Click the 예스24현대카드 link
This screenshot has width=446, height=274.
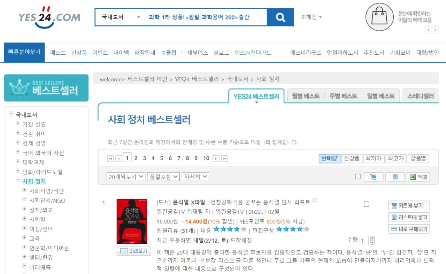253,53
